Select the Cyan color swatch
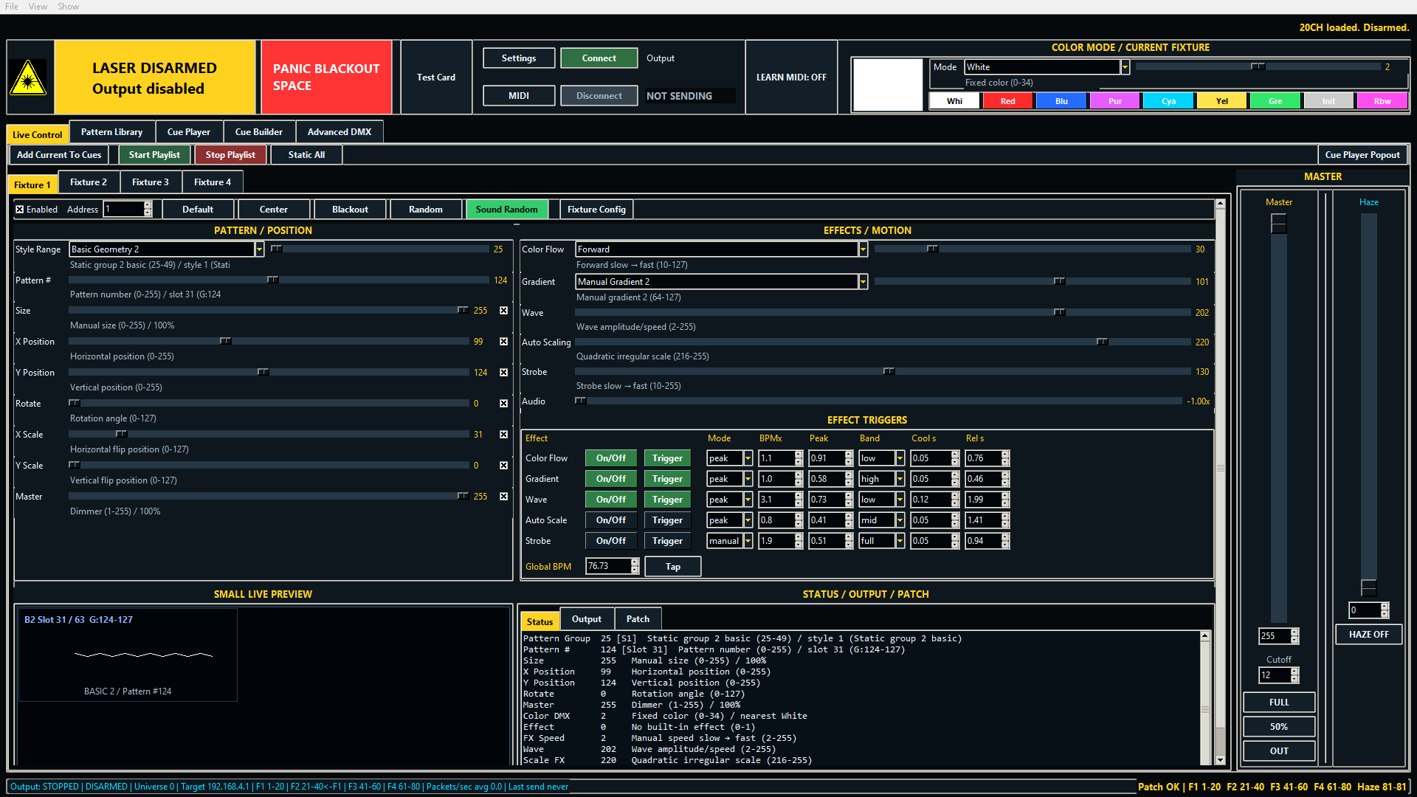The width and height of the screenshot is (1417, 797). click(1168, 101)
